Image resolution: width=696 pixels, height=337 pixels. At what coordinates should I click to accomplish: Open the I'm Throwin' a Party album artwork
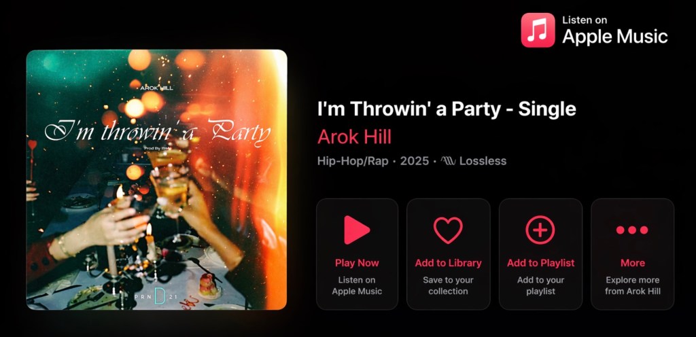pyautogui.click(x=156, y=179)
